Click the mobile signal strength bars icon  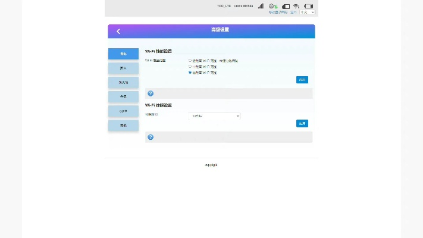(261, 6)
